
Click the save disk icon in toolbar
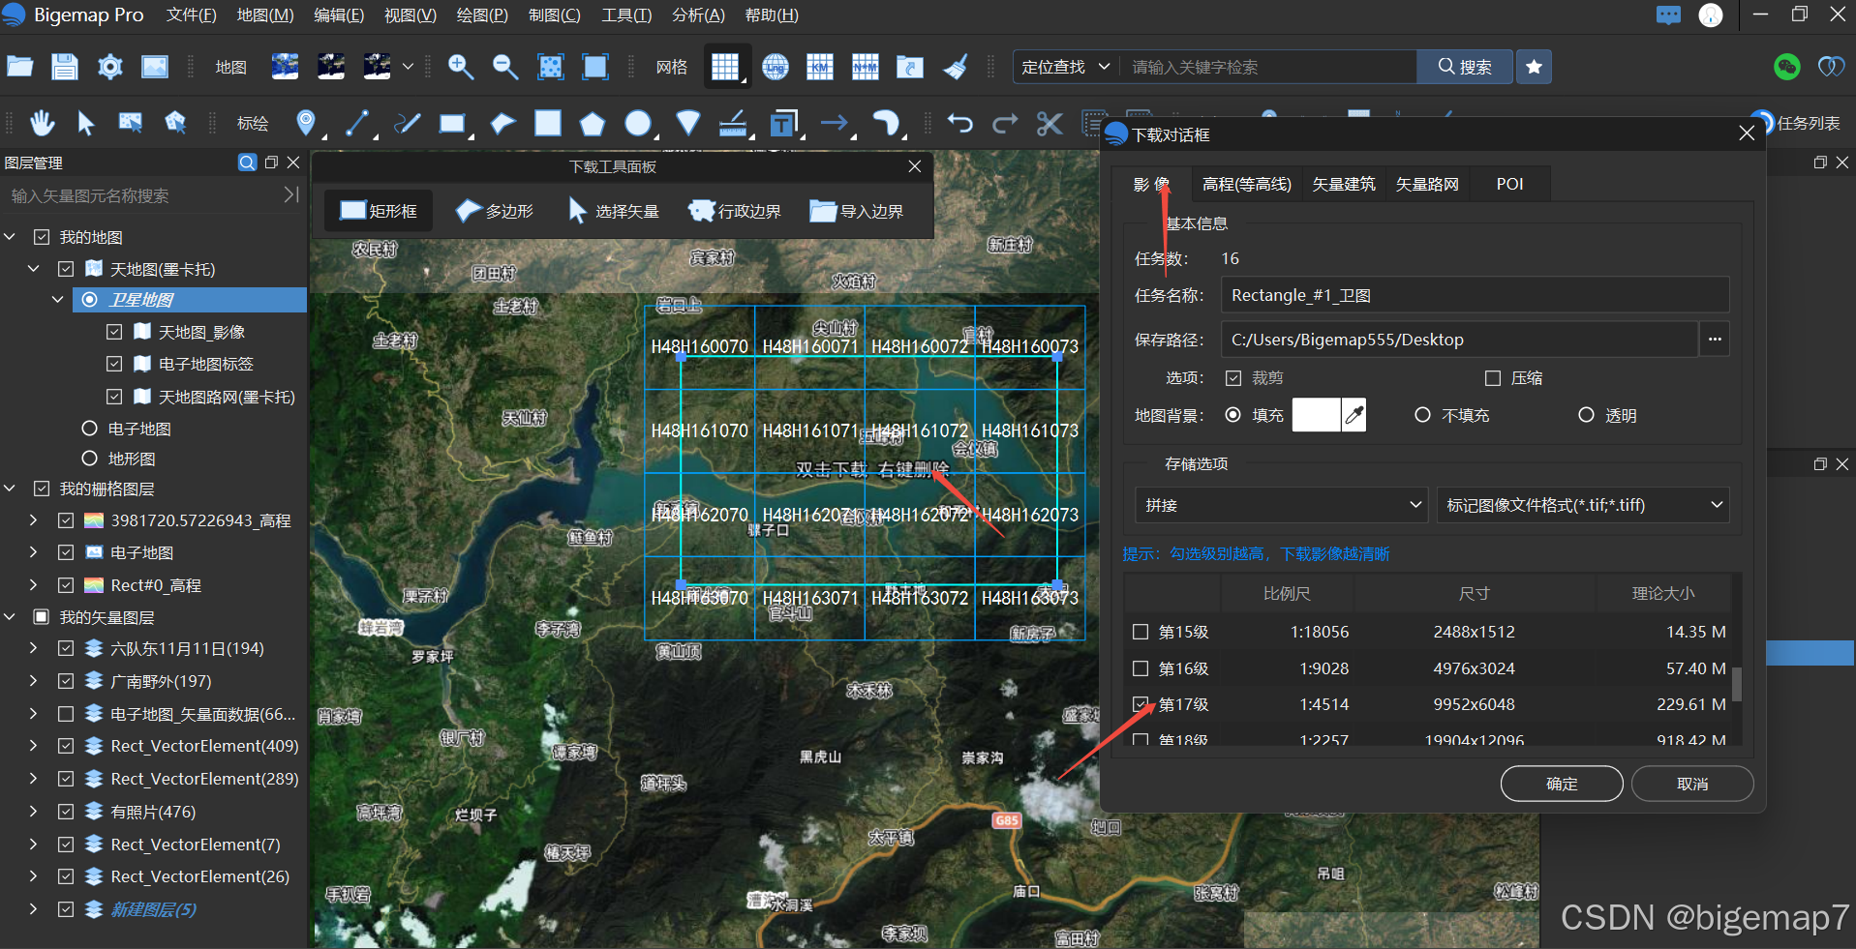coord(65,67)
